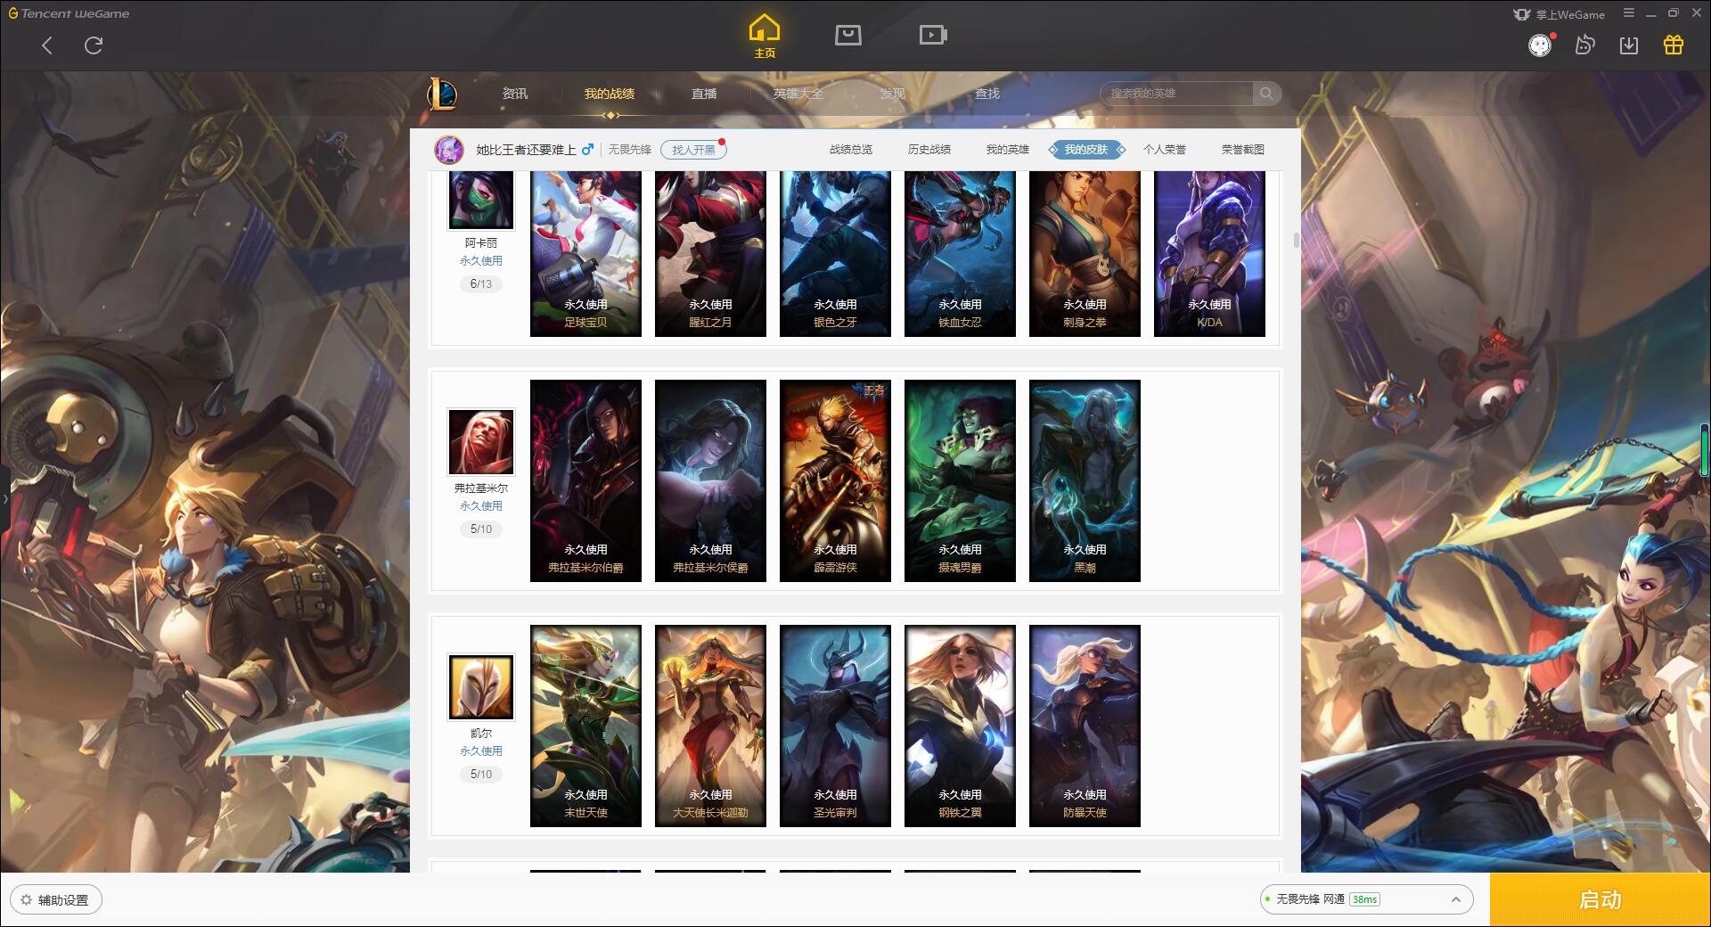The width and height of the screenshot is (1711, 927).
Task: Open the 直播 navigation tab
Action: (704, 94)
